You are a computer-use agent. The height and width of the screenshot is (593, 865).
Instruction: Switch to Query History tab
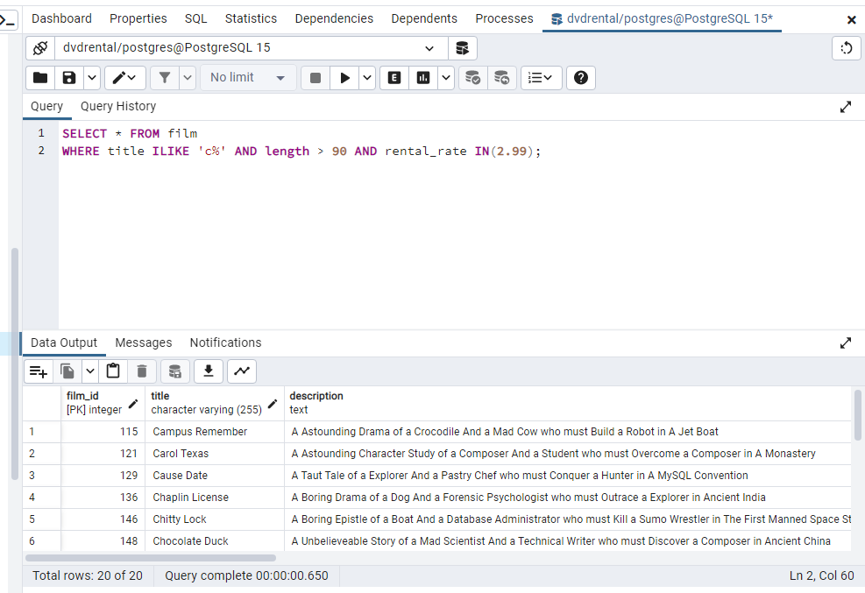118,106
